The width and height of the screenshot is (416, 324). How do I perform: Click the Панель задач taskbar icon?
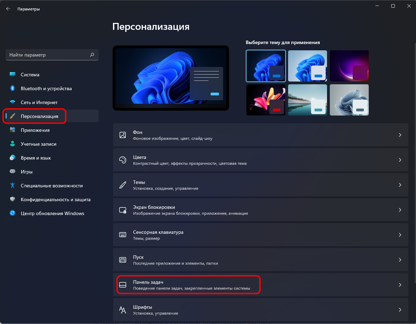(123, 285)
